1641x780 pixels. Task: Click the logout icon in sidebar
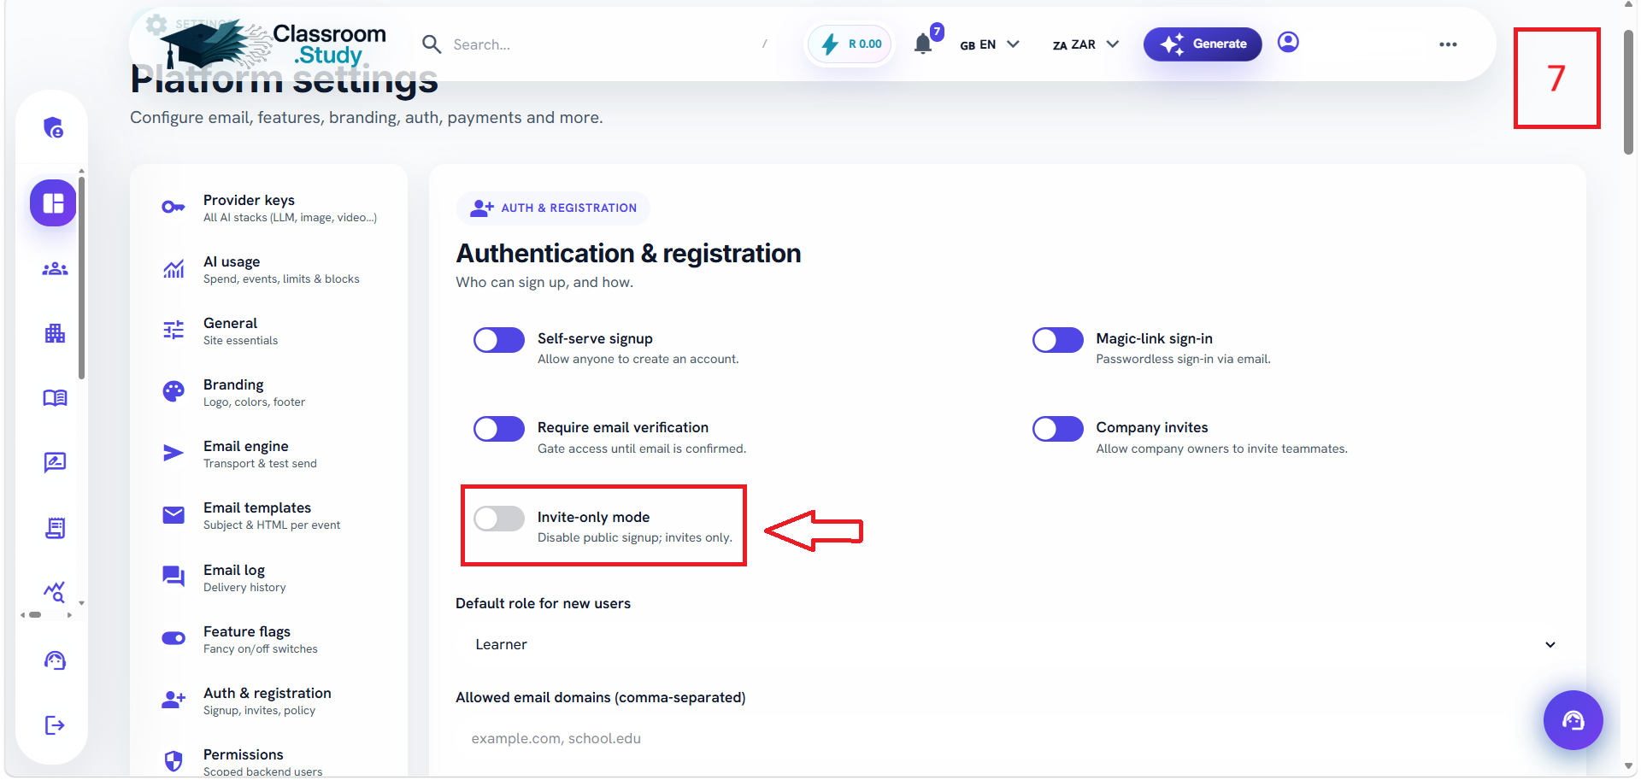(x=55, y=725)
